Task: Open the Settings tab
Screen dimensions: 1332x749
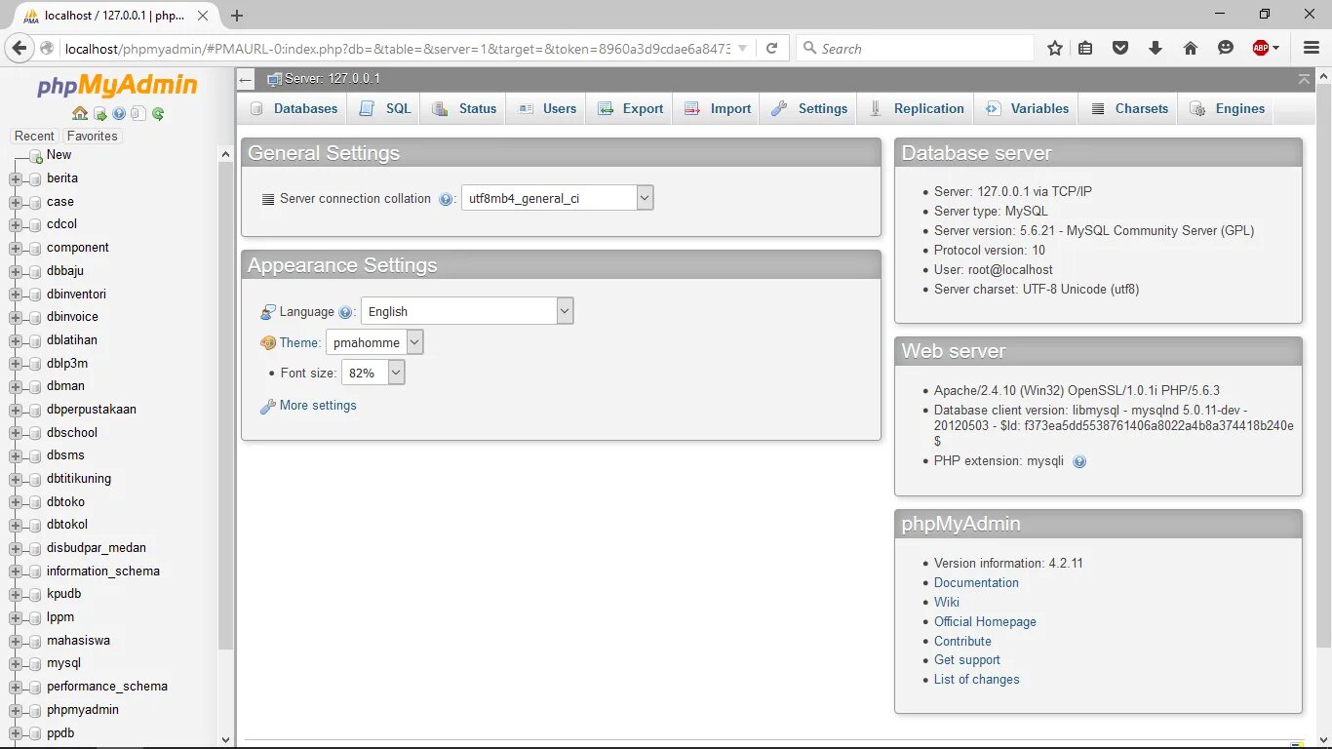Action: point(808,108)
